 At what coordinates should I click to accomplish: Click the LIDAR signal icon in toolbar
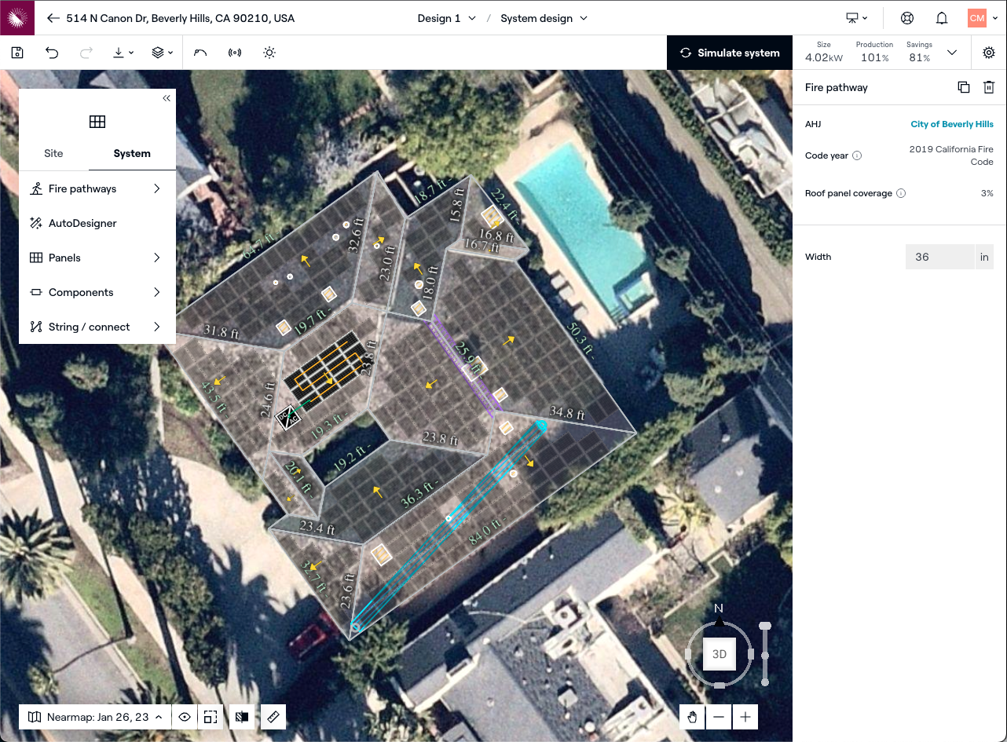[235, 53]
